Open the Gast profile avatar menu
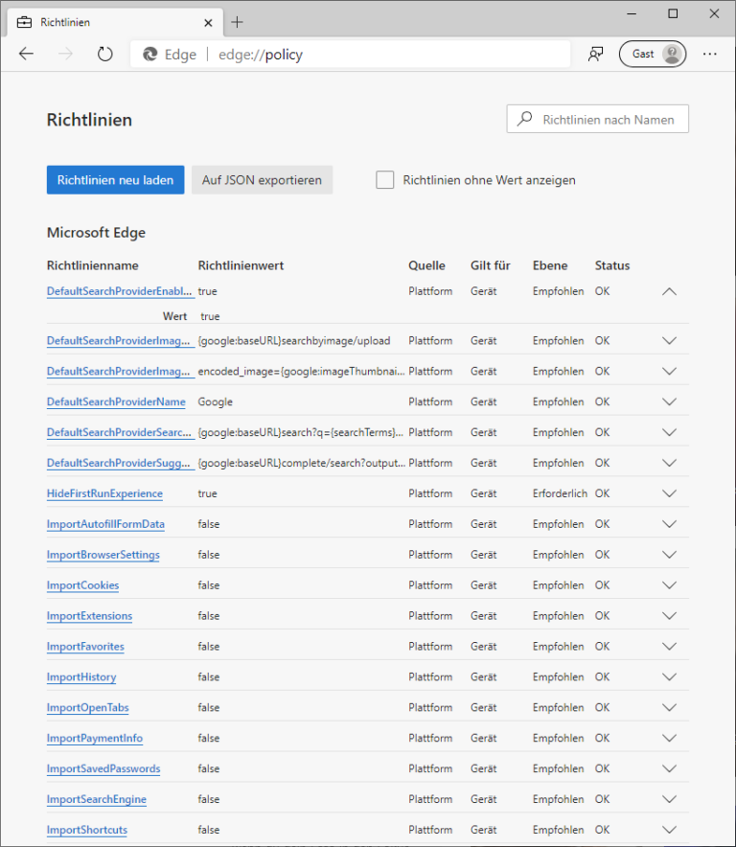 click(x=653, y=53)
